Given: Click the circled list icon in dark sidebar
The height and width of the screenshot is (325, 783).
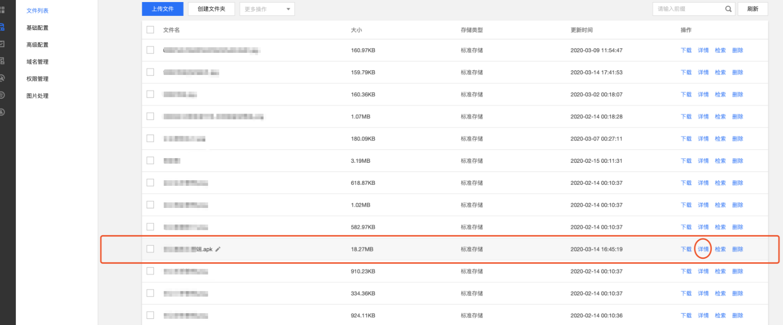Looking at the screenshot, I should click(2, 95).
